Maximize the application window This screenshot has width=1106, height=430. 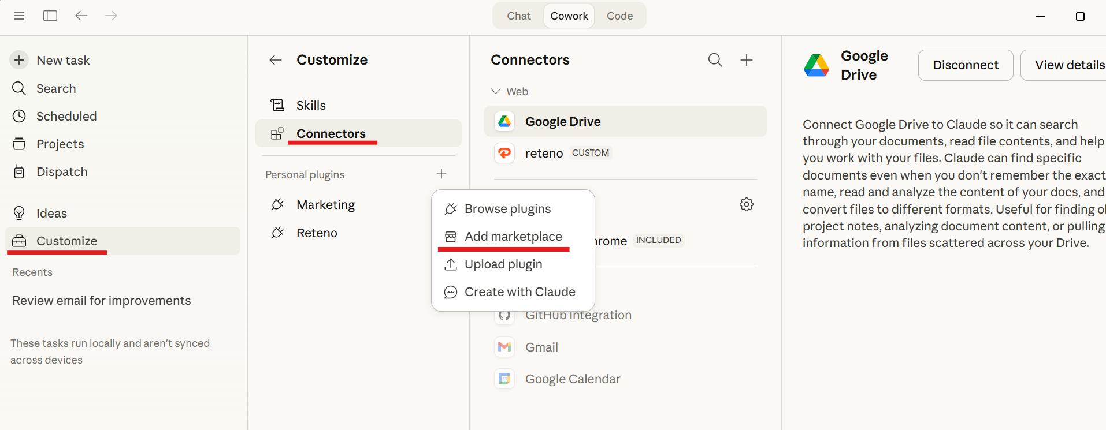(x=1080, y=16)
